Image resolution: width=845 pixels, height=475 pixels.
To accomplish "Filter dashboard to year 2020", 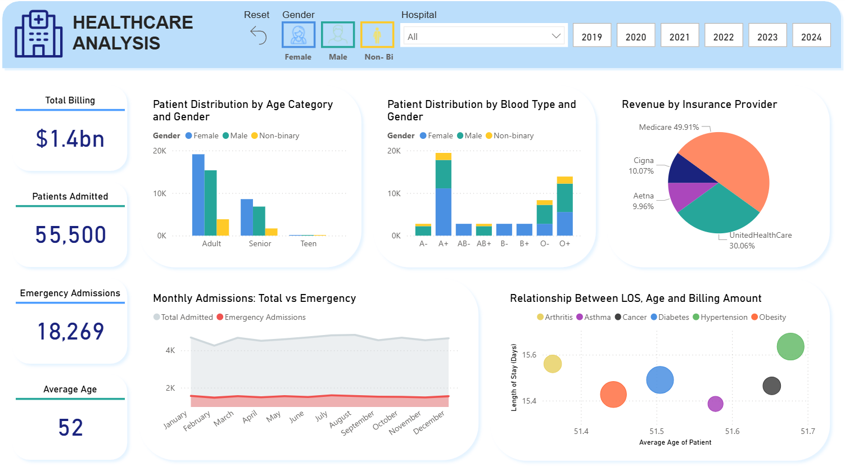I will click(635, 37).
